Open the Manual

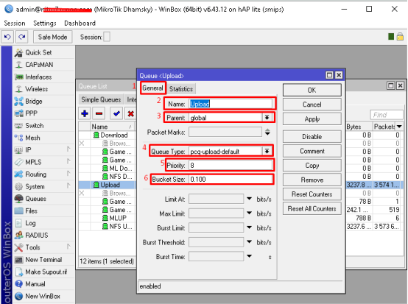click(35, 284)
